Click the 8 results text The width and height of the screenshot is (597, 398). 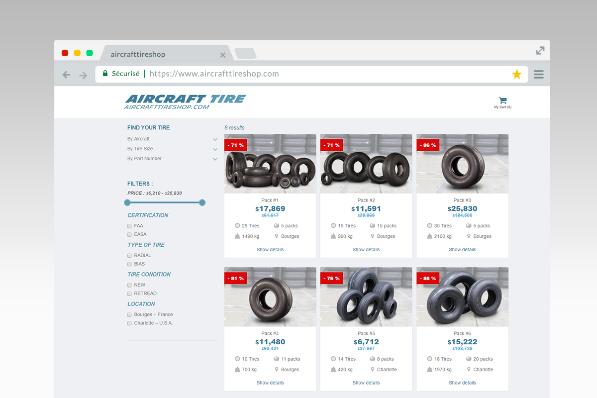point(234,128)
